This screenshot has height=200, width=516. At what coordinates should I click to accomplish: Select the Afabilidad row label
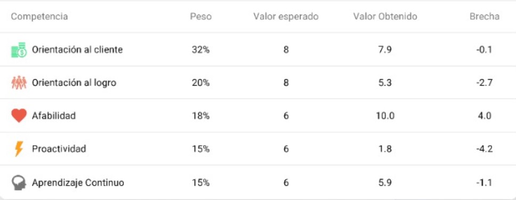(x=54, y=115)
